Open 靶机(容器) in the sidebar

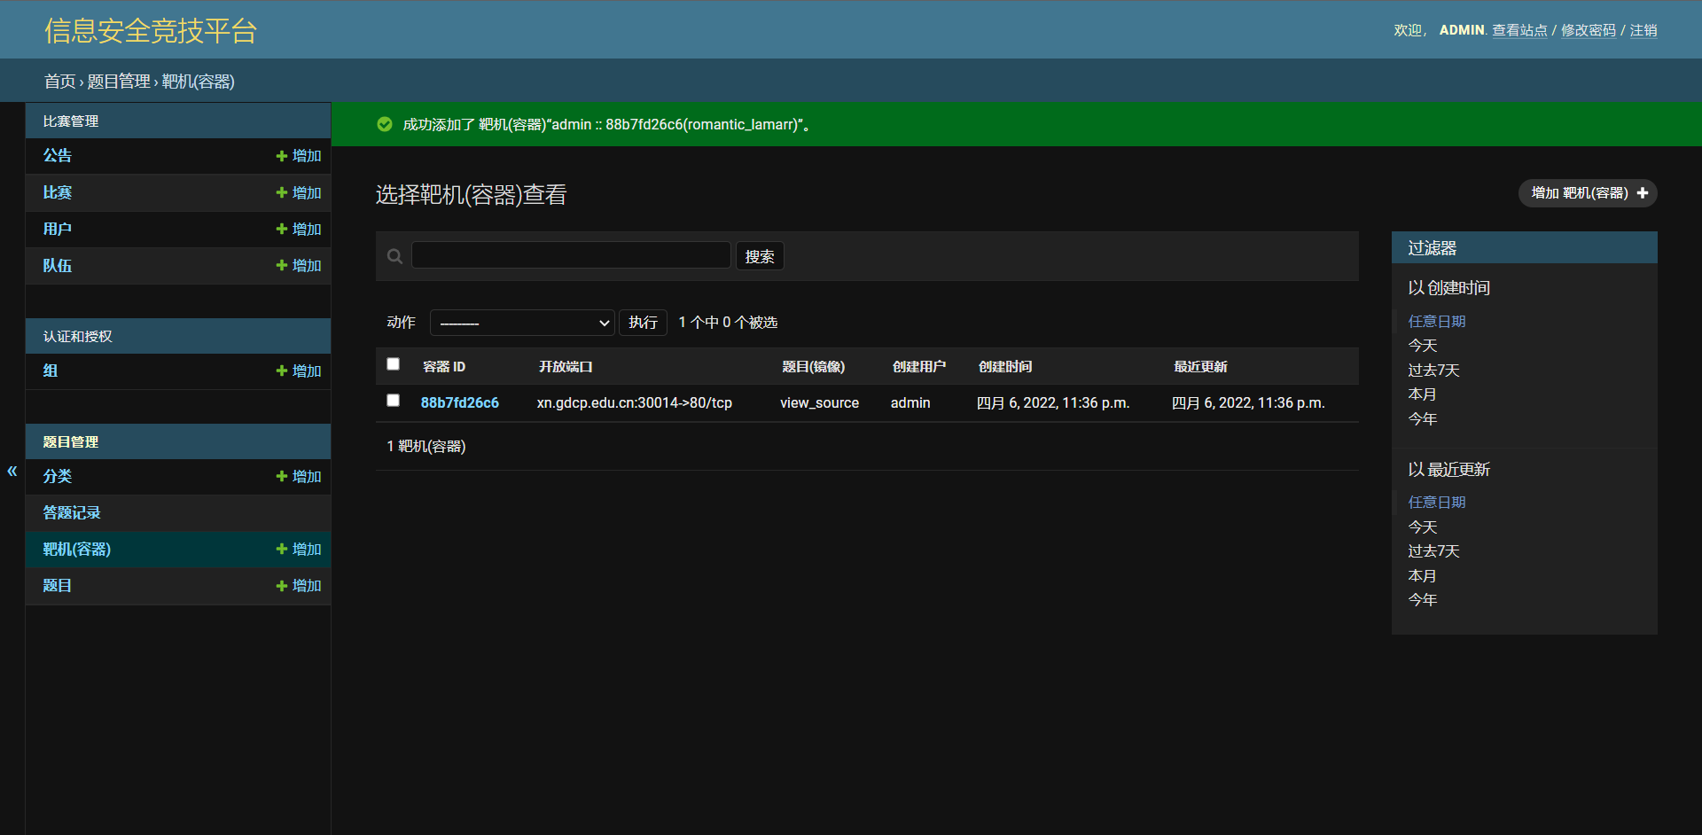pos(77,550)
